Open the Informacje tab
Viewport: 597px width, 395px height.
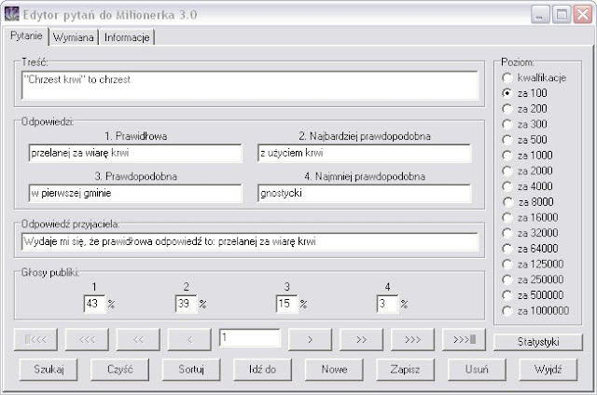click(x=127, y=37)
